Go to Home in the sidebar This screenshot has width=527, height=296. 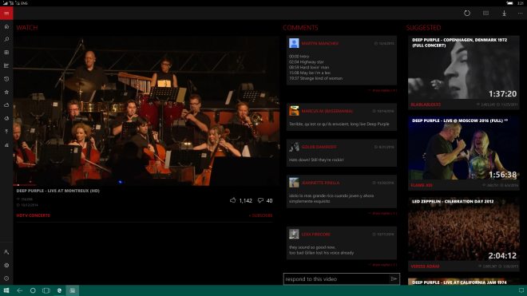[6, 26]
